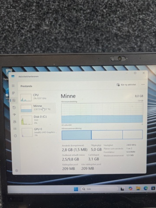Click the Disk 0 activity mini graph
Screen dimensions: 156x208
click(x=27, y=120)
